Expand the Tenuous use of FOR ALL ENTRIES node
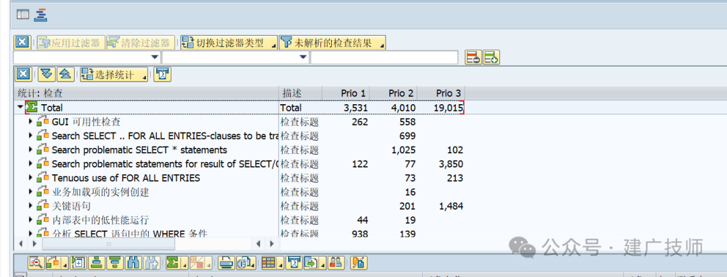This screenshot has width=727, height=277. click(31, 178)
